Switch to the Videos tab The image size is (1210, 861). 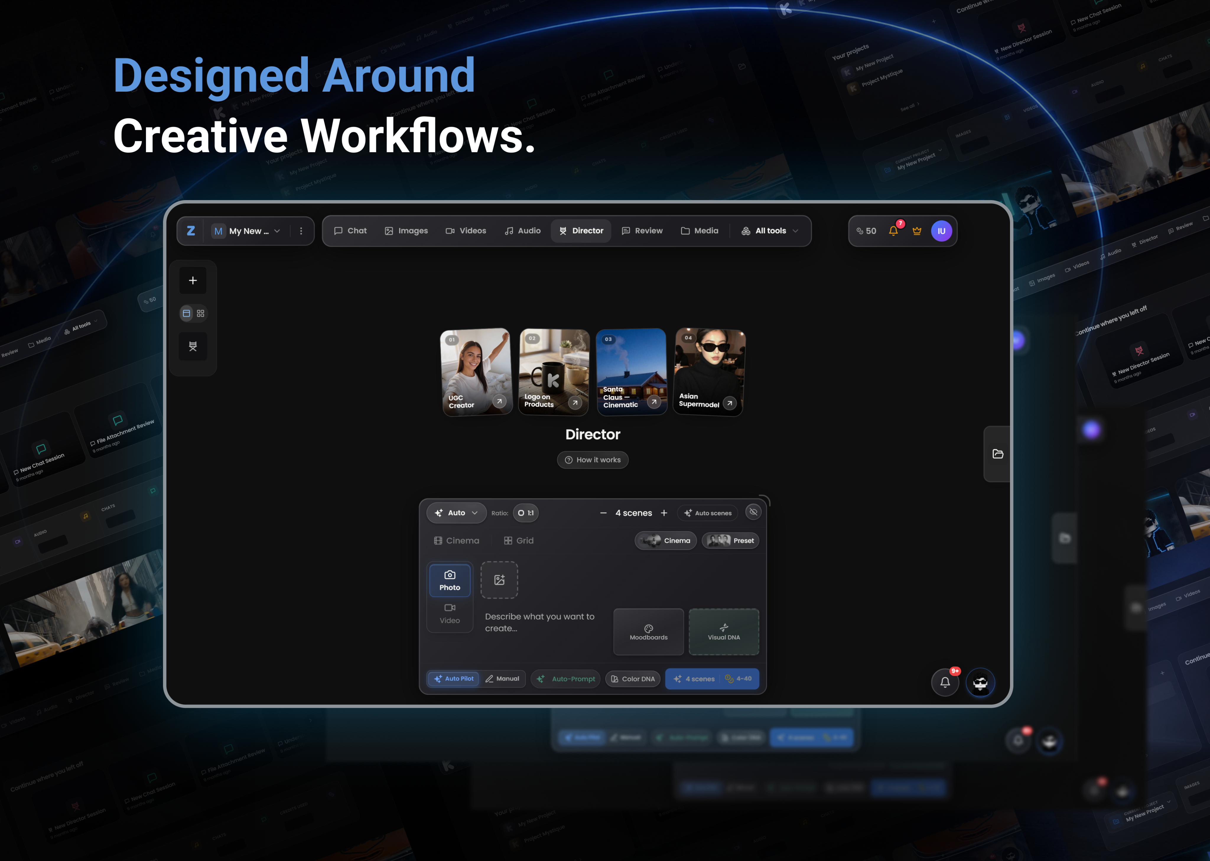466,231
